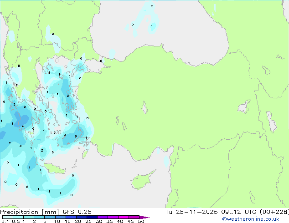Click the dark navy swatch starting at 25 mm
This screenshot has width=289, height=223.
(x=92, y=217)
